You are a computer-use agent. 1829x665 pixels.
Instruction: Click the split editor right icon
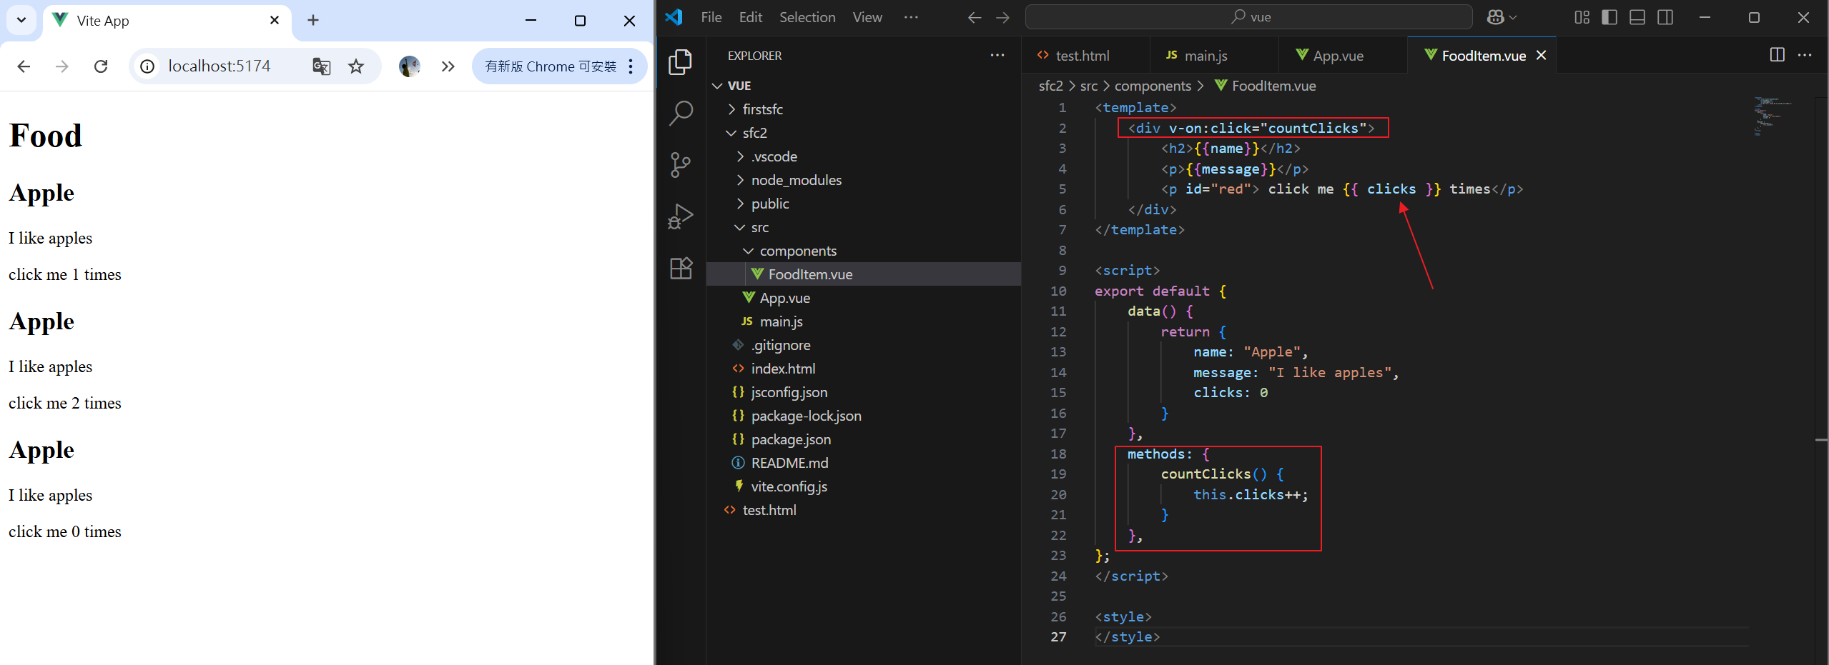(1777, 55)
